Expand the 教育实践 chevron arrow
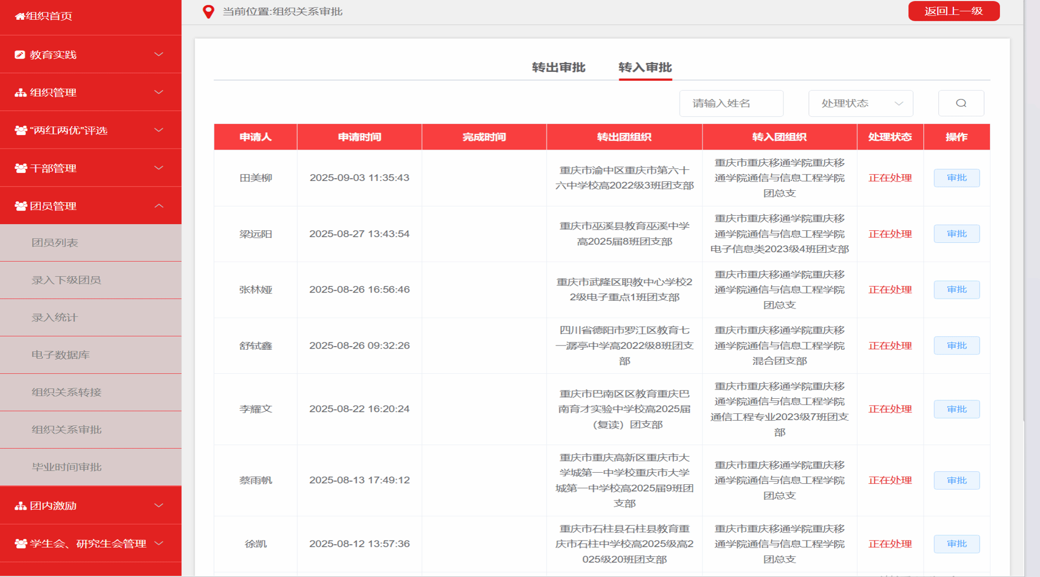The width and height of the screenshot is (1040, 577). coord(159,55)
